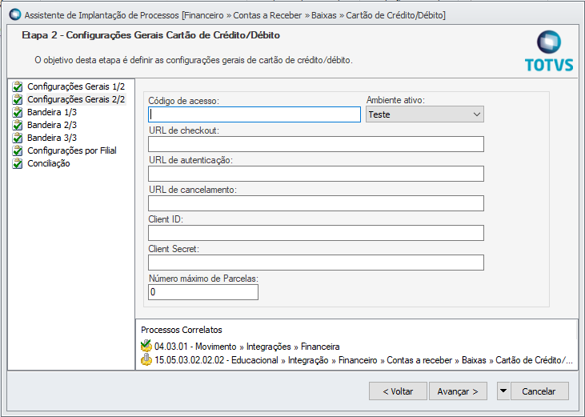Go to the Bandeira 2/3 step
This screenshot has height=417, width=585.
[x=52, y=125]
